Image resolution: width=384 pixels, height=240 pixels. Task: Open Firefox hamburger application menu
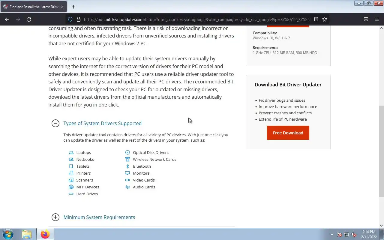[x=377, y=19]
